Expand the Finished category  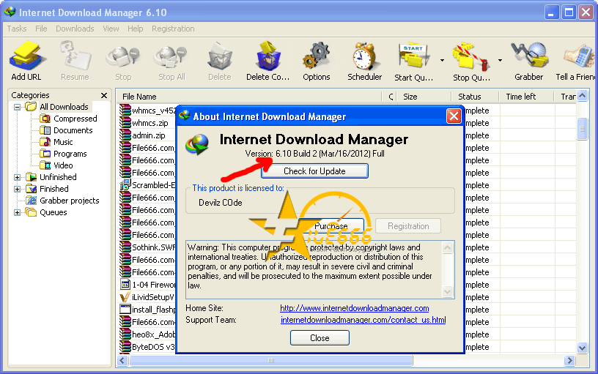(17, 189)
